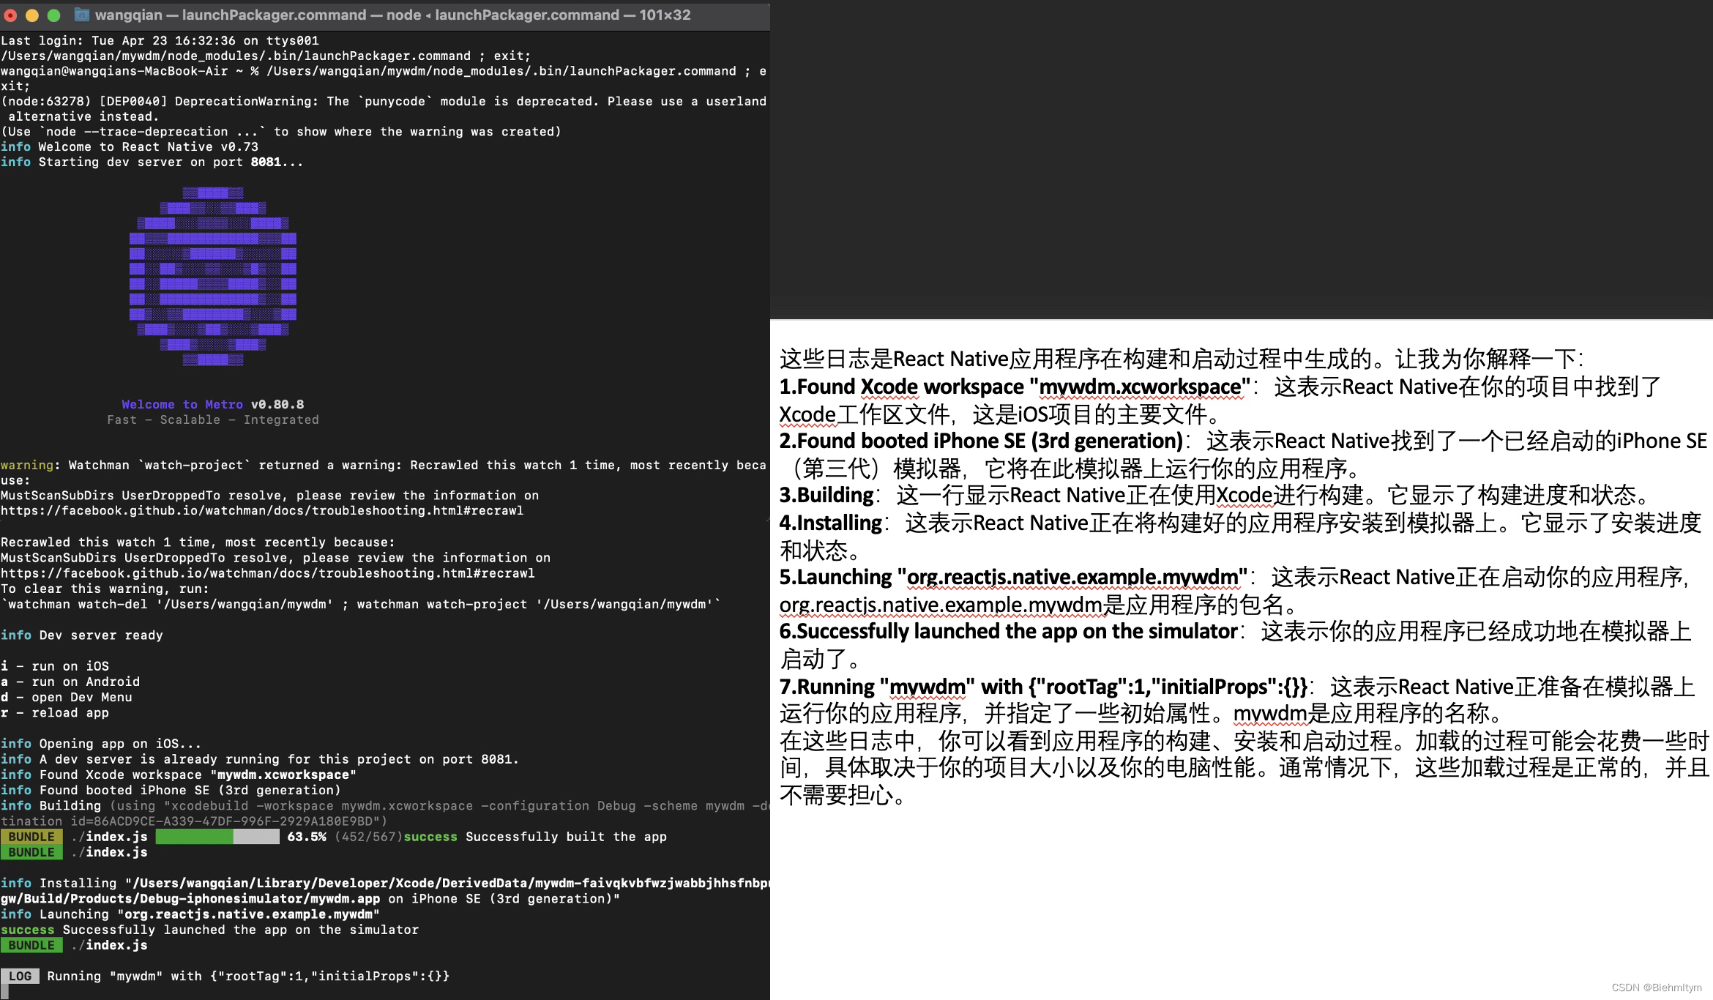
Task: Click the LOG badge at the terminal bottom
Action: (x=20, y=976)
